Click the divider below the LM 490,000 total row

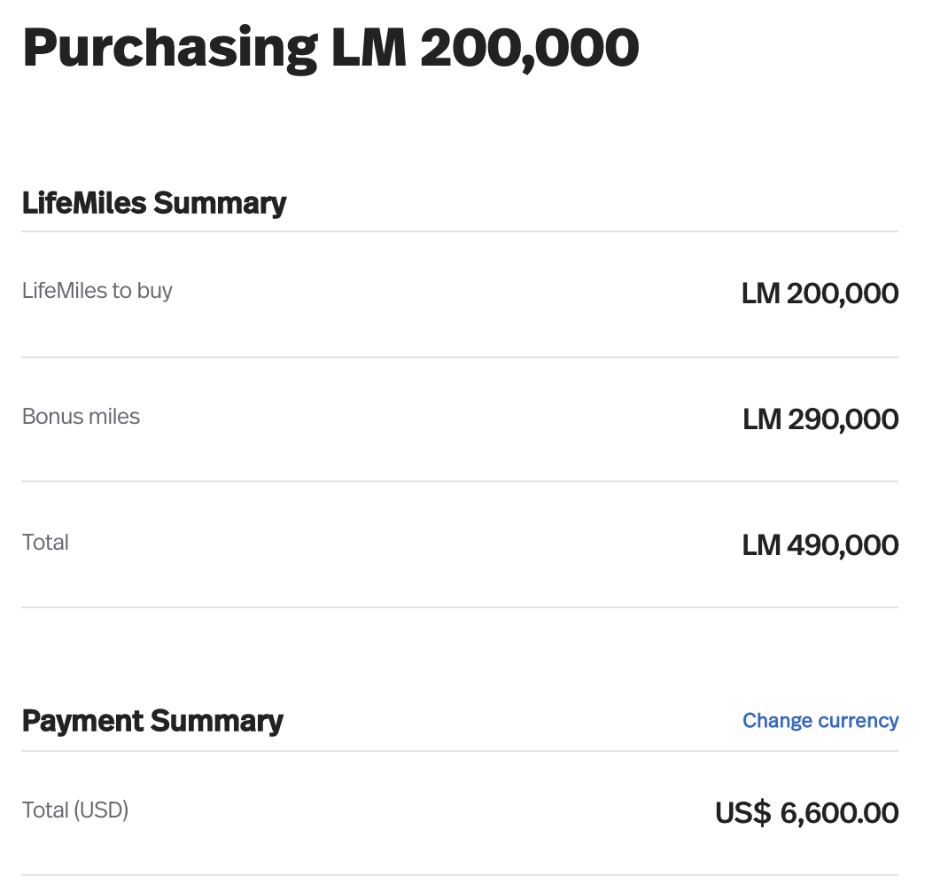point(460,607)
